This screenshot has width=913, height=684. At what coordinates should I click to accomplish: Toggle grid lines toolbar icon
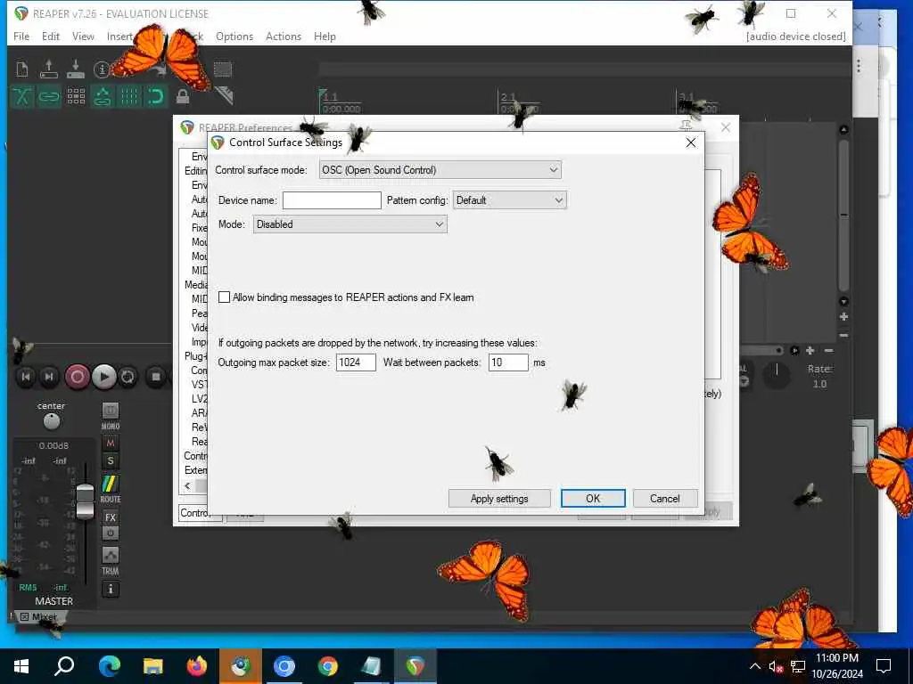pos(129,96)
